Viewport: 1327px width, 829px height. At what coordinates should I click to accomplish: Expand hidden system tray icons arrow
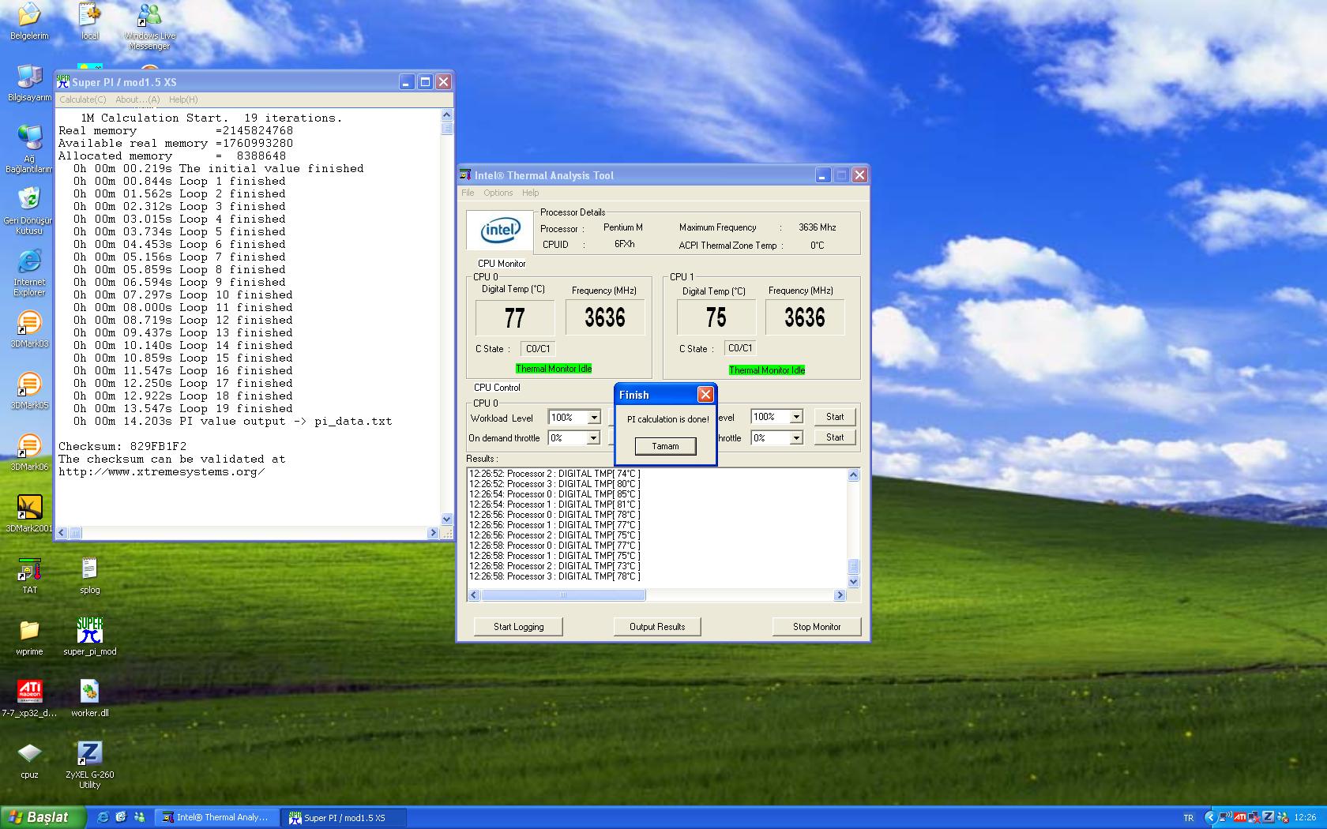pos(1211,817)
